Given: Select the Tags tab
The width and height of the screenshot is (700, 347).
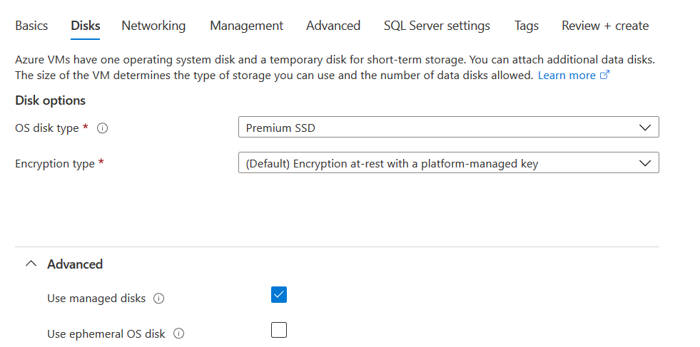Looking at the screenshot, I should pyautogui.click(x=527, y=26).
